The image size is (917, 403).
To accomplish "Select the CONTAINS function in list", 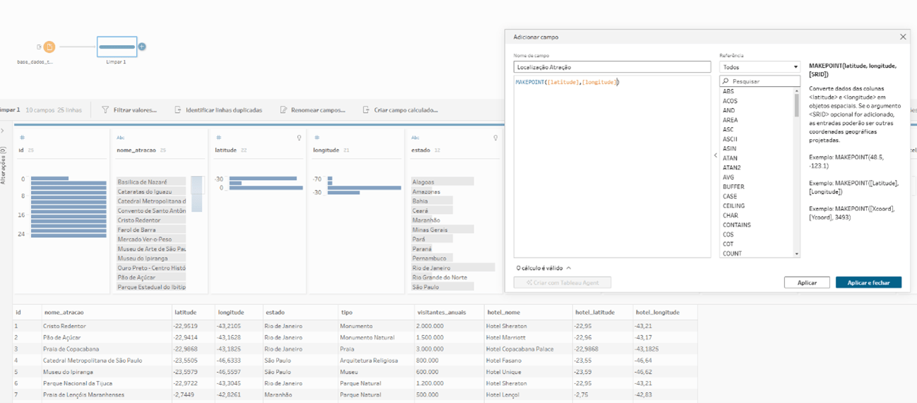I will point(736,225).
